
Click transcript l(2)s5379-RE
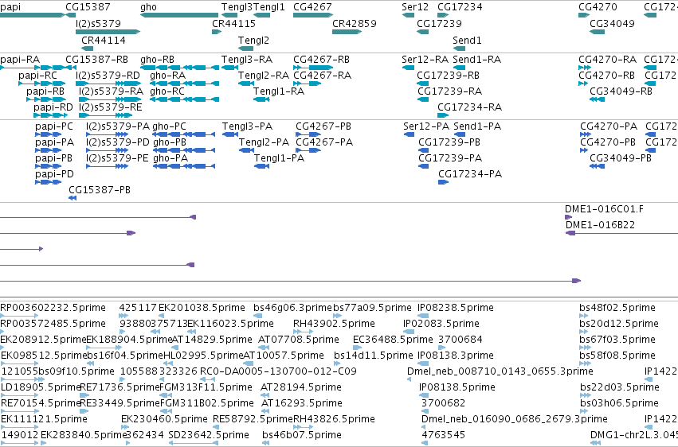(105, 115)
